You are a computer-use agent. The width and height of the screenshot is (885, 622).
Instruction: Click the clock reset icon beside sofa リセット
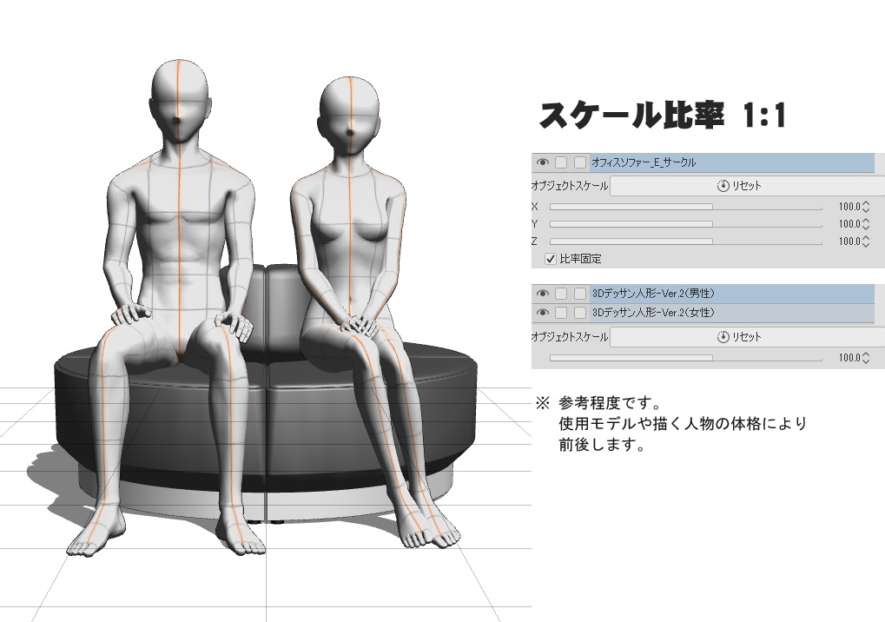tap(723, 185)
